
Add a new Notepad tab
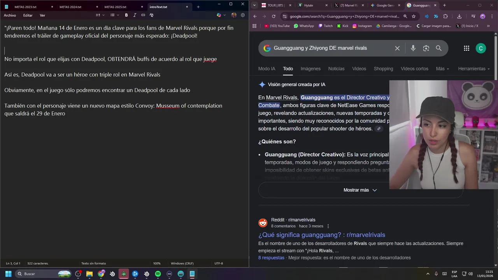198,7
